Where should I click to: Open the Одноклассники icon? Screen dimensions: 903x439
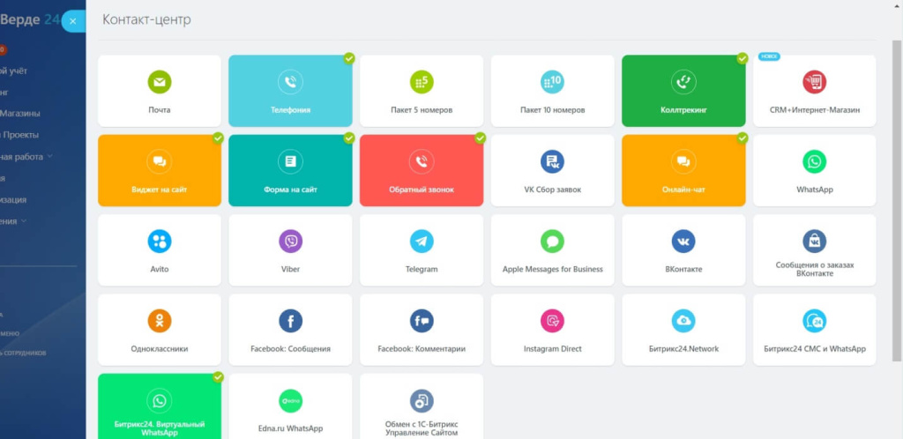[x=160, y=321]
